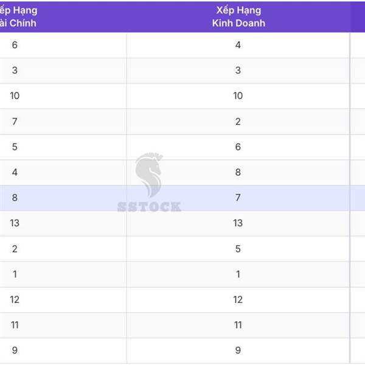Select rank 11 in Tài Chính column
365x365 pixels.
pyautogui.click(x=15, y=325)
